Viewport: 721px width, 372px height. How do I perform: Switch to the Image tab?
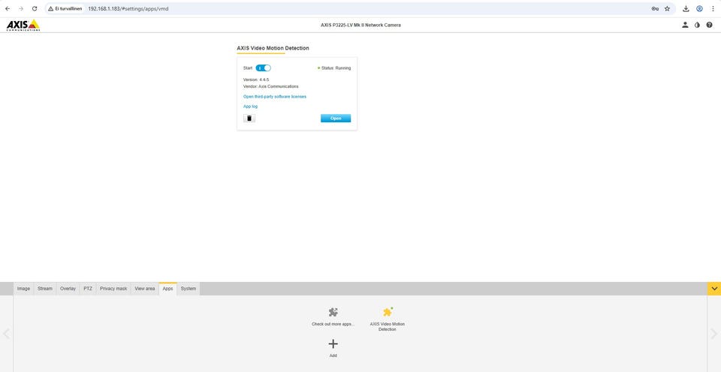pyautogui.click(x=23, y=289)
